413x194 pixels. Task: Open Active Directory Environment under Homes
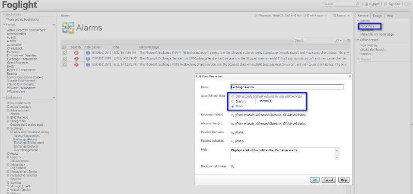[26, 30]
